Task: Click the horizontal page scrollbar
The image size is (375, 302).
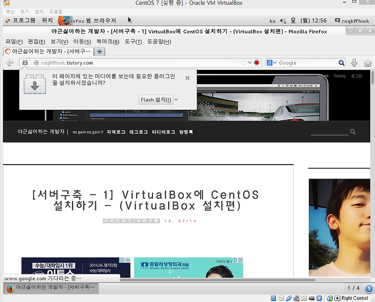Action: coord(217,280)
